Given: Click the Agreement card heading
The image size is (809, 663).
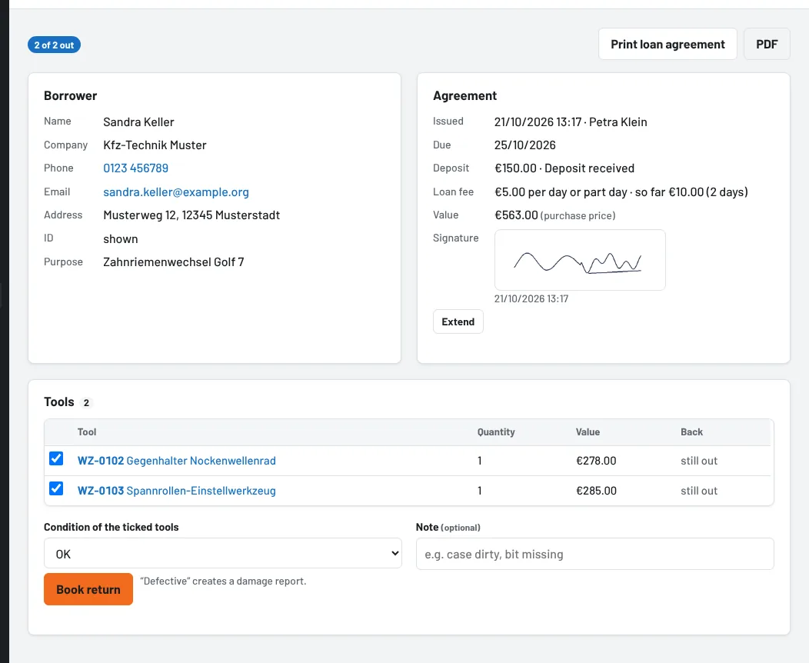Looking at the screenshot, I should pyautogui.click(x=464, y=95).
